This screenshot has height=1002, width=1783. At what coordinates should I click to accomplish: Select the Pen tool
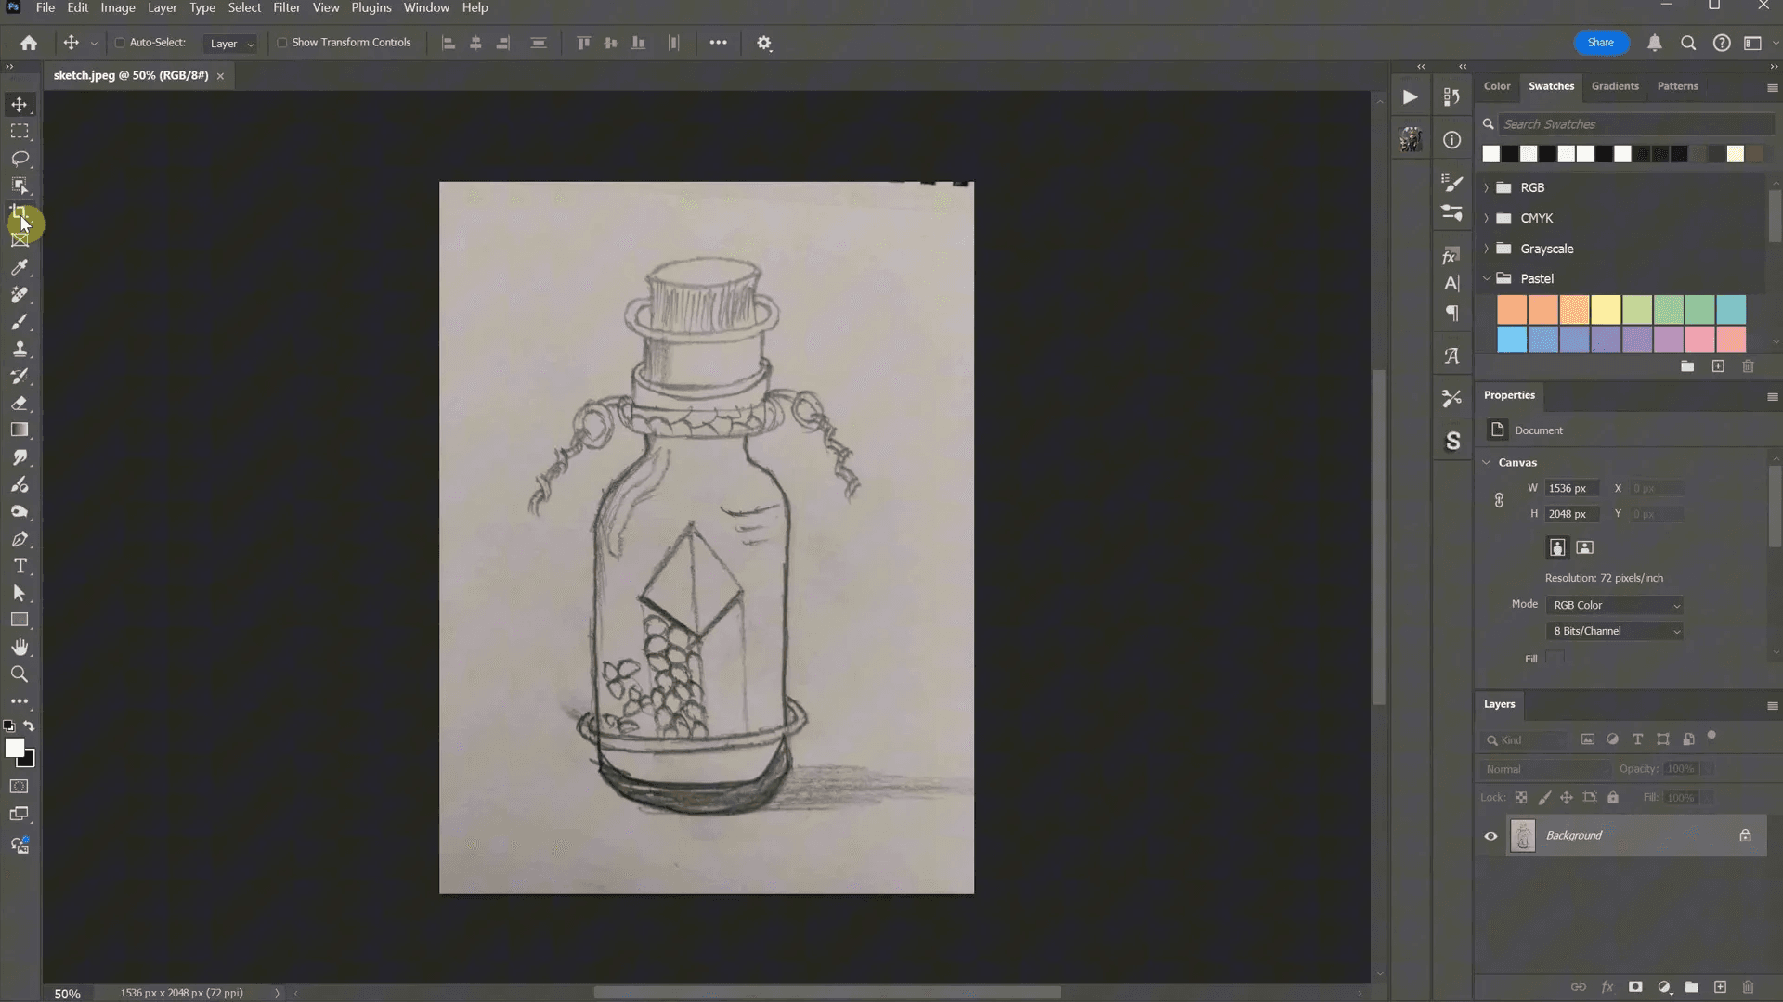pyautogui.click(x=20, y=539)
